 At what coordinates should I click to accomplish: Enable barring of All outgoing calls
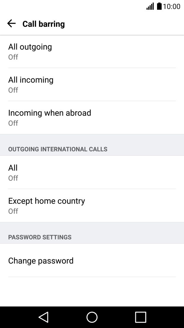point(92,51)
